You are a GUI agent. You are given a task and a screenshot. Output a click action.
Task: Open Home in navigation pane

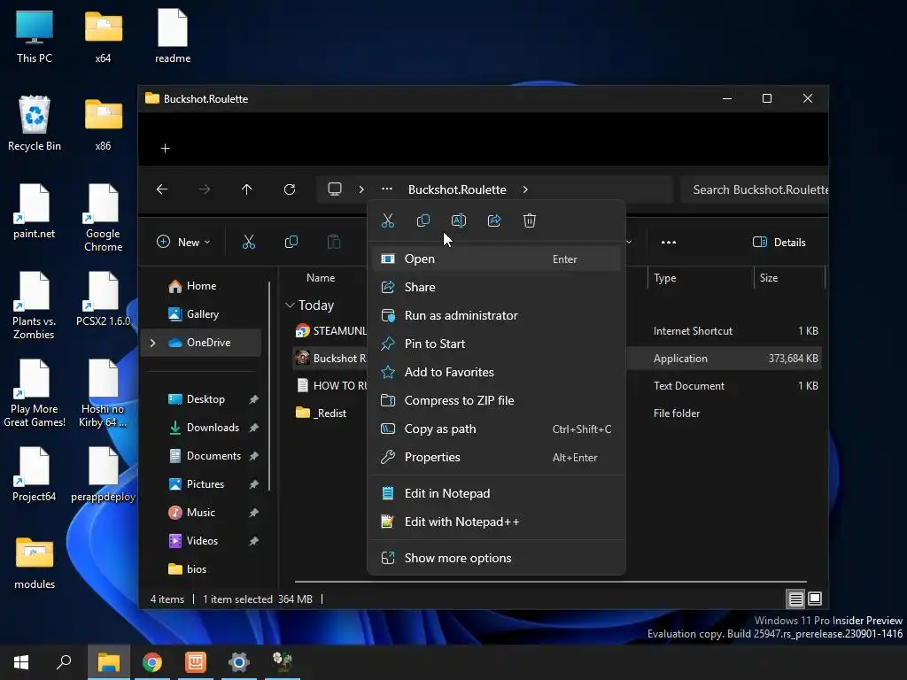(201, 286)
